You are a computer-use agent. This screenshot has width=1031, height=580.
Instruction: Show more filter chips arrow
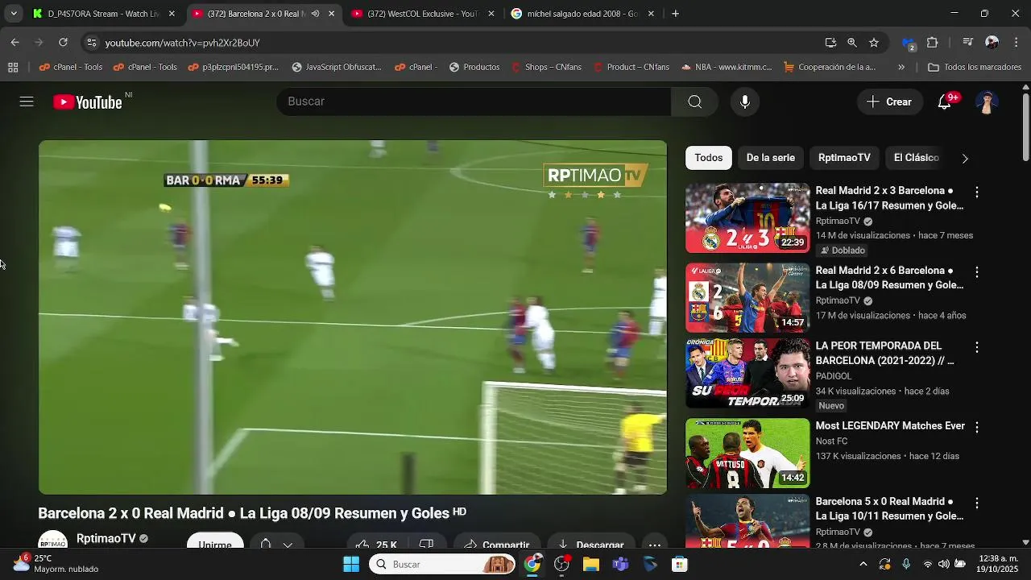(x=965, y=158)
